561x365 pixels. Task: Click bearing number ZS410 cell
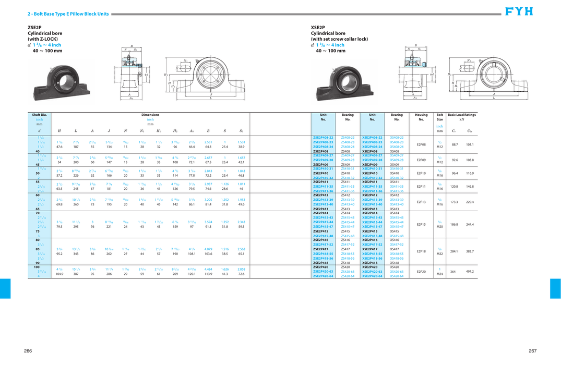(345, 174)
